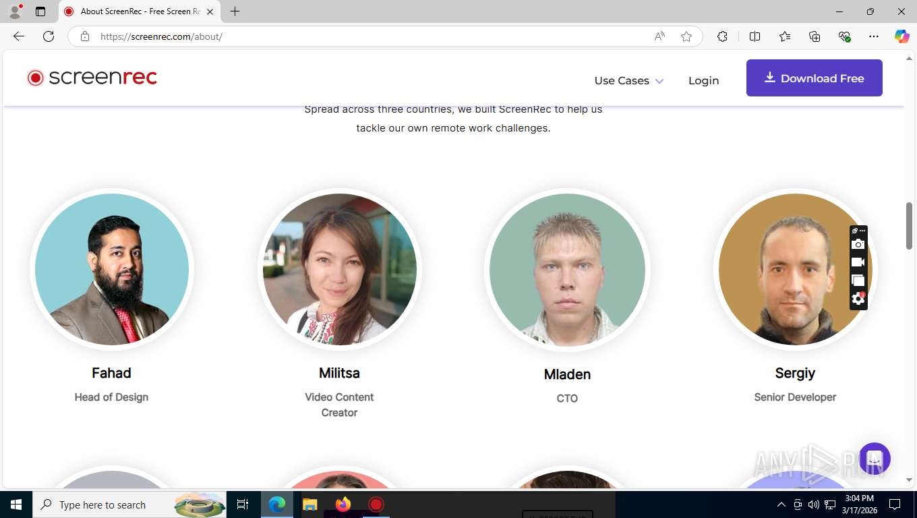
Task: Open Task View on taskbar
Action: click(243, 505)
